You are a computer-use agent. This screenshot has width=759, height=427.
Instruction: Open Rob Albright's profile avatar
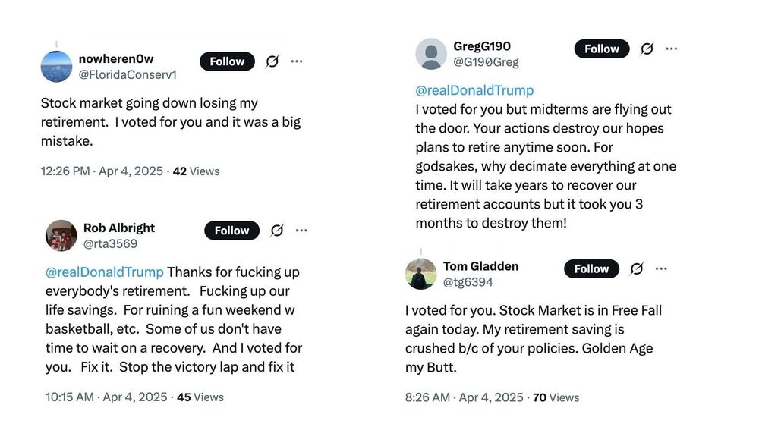click(x=61, y=236)
